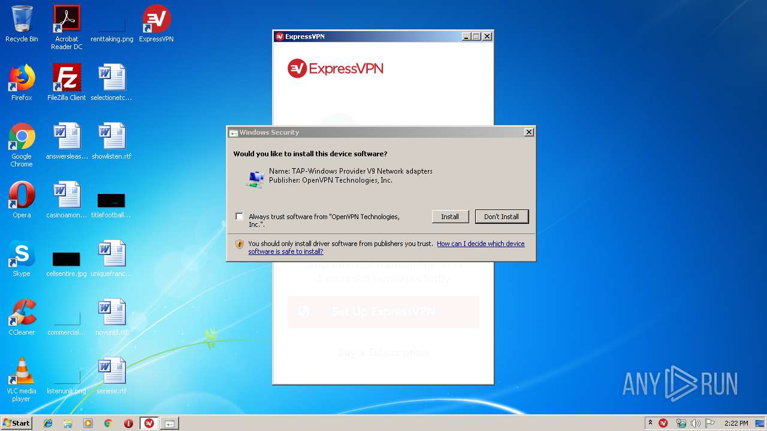Show hidden tray icons arrow
Viewport: 767px width, 431px height.
(x=650, y=423)
